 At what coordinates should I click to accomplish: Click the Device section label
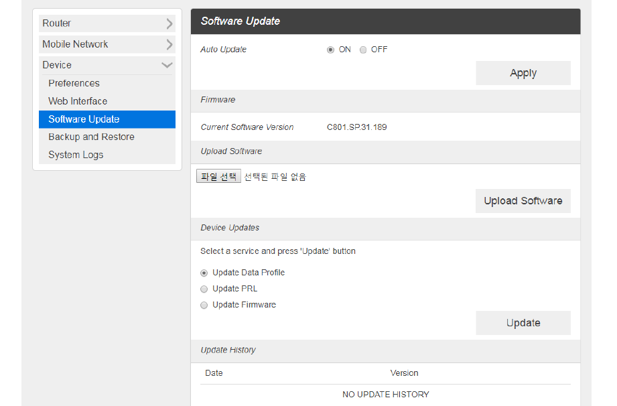coord(57,65)
